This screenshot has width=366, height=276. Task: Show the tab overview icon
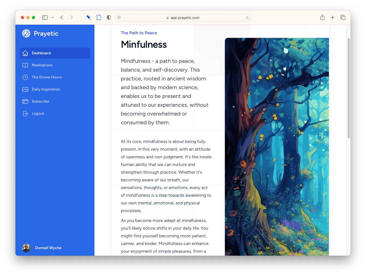point(343,18)
